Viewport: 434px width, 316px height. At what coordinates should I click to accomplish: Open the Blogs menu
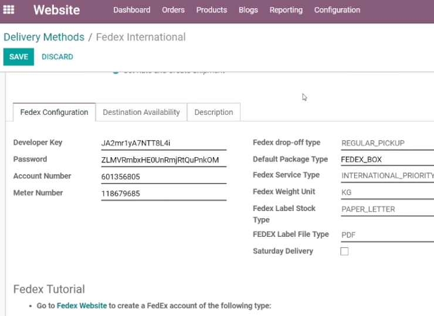coord(248,10)
